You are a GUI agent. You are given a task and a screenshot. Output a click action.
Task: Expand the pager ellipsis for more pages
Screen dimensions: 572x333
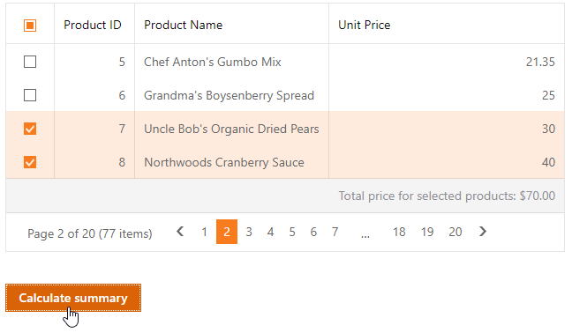pyautogui.click(x=365, y=234)
